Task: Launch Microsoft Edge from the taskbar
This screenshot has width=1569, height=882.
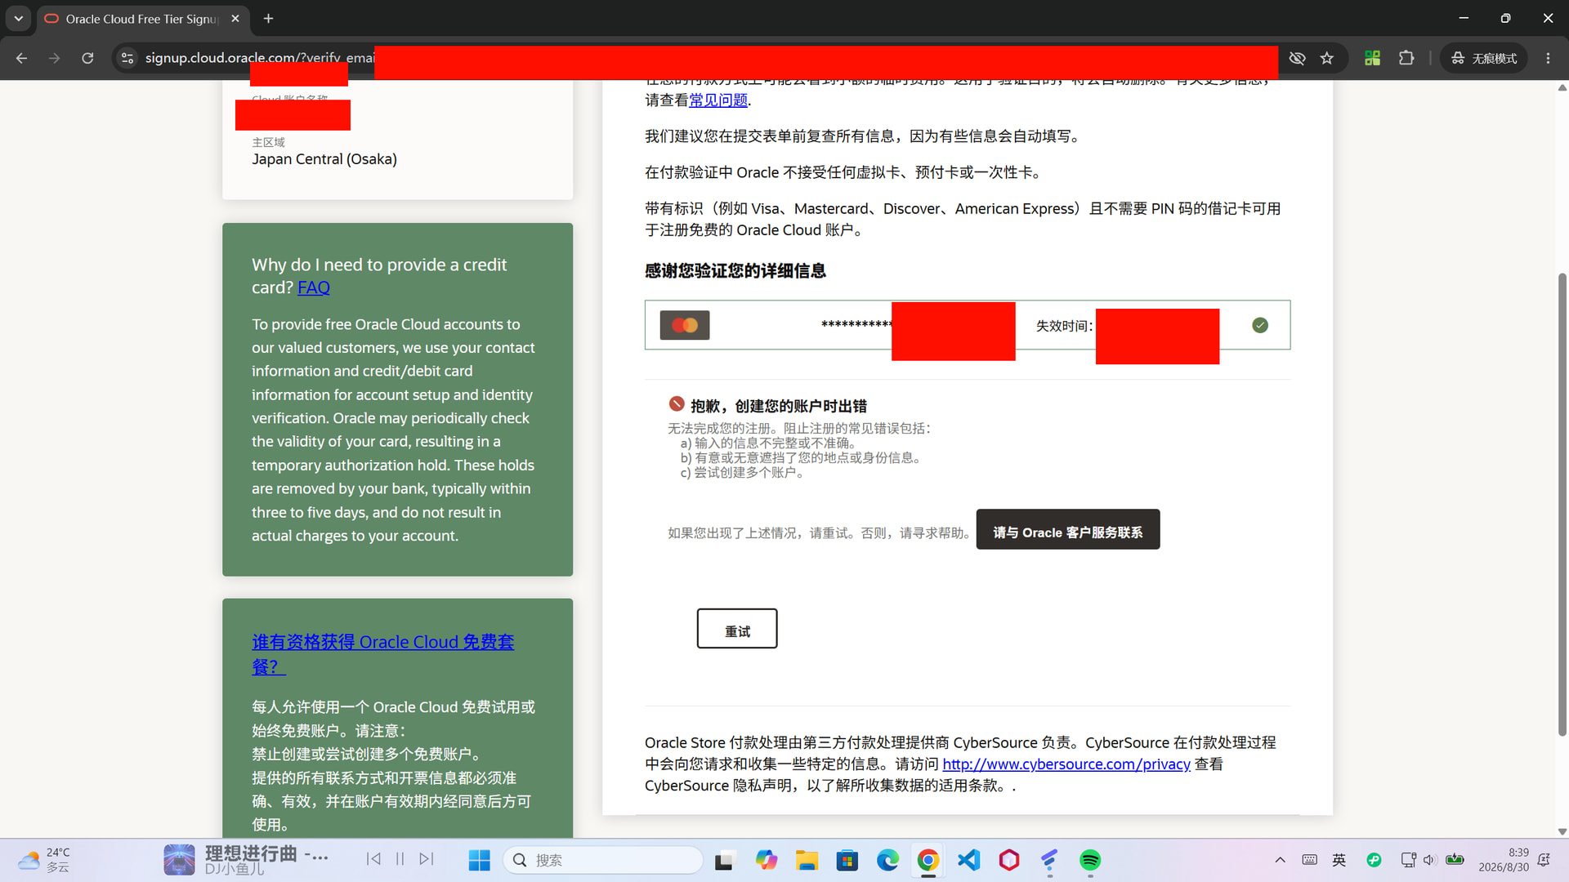Action: click(887, 860)
